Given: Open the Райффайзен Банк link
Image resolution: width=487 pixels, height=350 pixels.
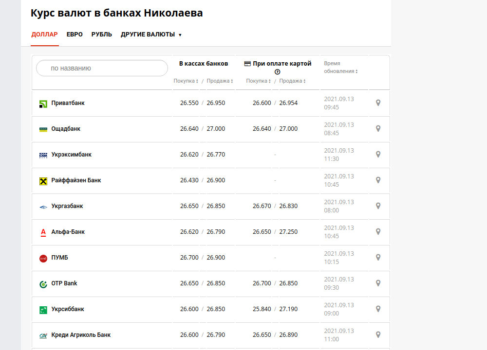Looking at the screenshot, I should [x=76, y=180].
